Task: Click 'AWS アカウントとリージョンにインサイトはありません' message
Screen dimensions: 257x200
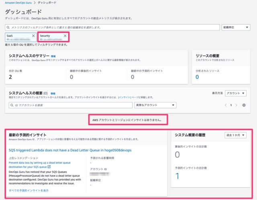Action: (127, 120)
